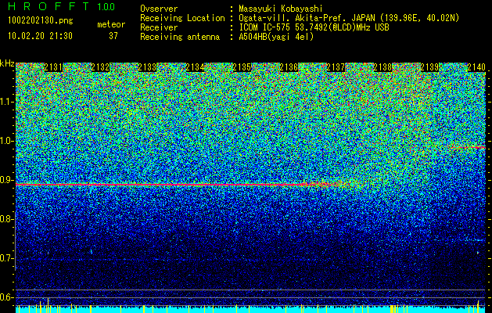Click the 2131 time marker

pyautogui.click(x=53, y=67)
